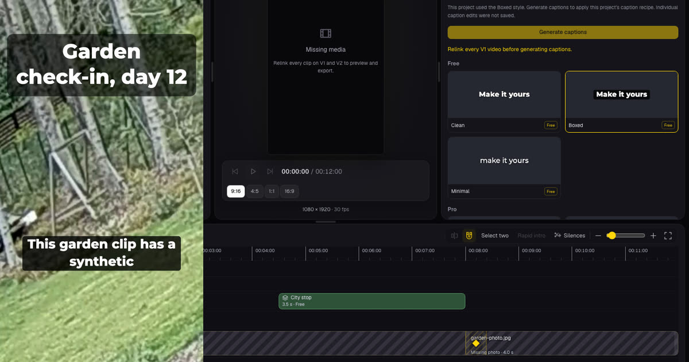The height and width of the screenshot is (362, 689).
Task: Select the 4:5 aspect ratio
Action: pyautogui.click(x=254, y=191)
